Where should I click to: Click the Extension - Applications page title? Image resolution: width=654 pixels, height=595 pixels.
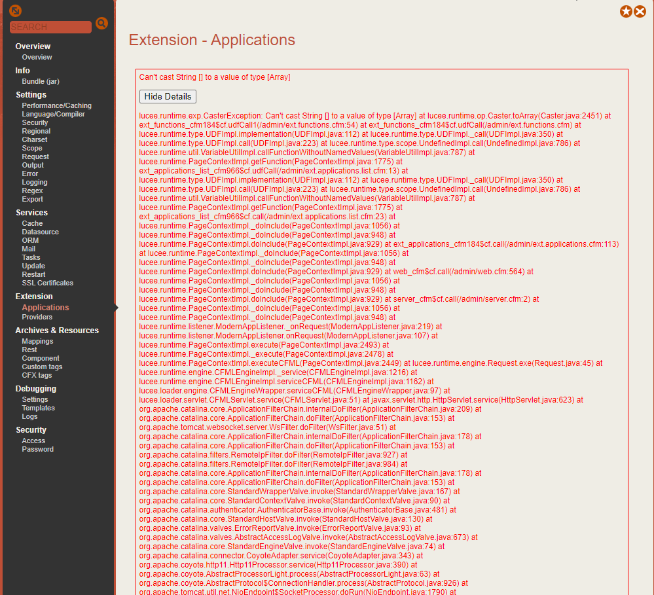(212, 40)
